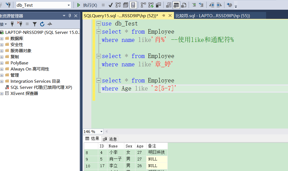This screenshot has height=171, width=288.
Task: Expand the 复制 folder node
Action: [x=2, y=57]
